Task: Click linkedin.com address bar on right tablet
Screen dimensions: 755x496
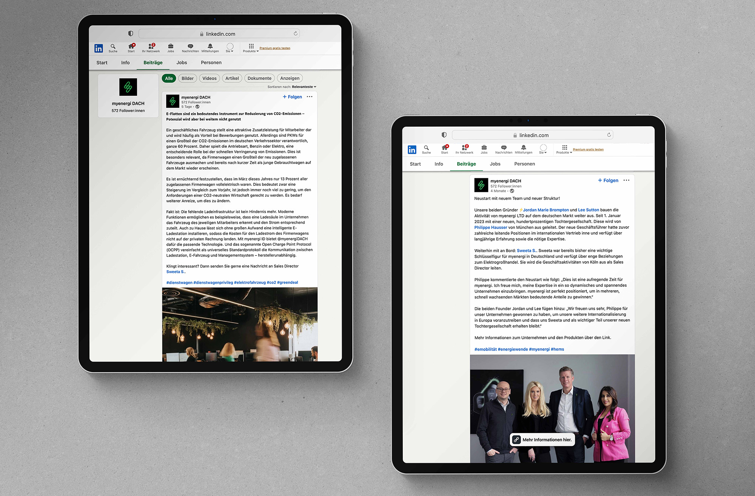Action: pyautogui.click(x=533, y=135)
